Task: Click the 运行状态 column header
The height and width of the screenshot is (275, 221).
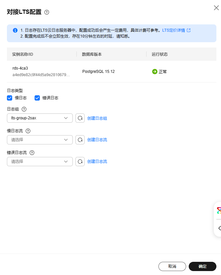Action: point(159,54)
